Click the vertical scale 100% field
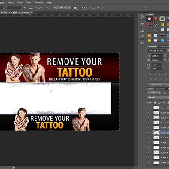The width and height of the screenshot is (169, 169). coord(157,65)
